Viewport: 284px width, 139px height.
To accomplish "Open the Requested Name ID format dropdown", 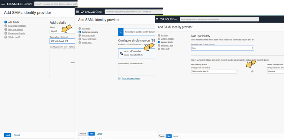I will click(x=223, y=48).
